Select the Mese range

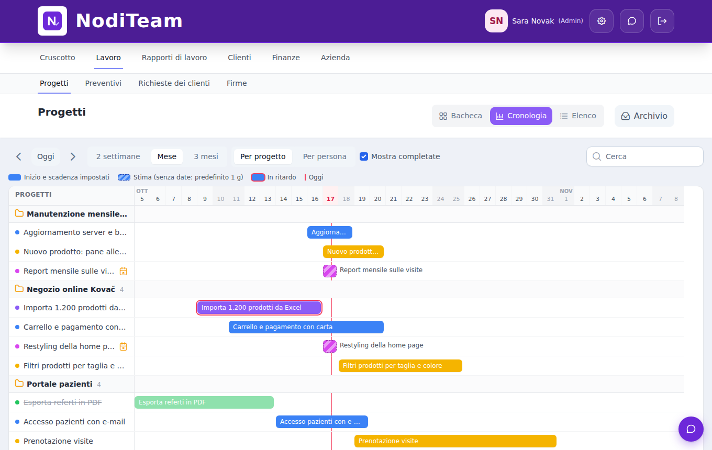click(167, 156)
